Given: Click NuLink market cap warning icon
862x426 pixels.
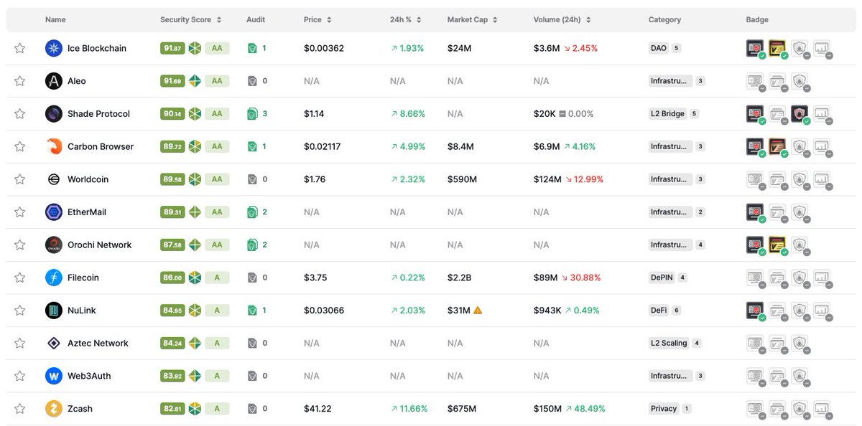Looking at the screenshot, I should [478, 311].
